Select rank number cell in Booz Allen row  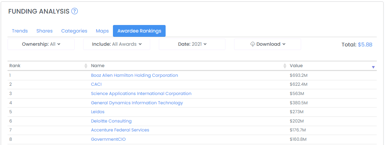(x=10, y=75)
